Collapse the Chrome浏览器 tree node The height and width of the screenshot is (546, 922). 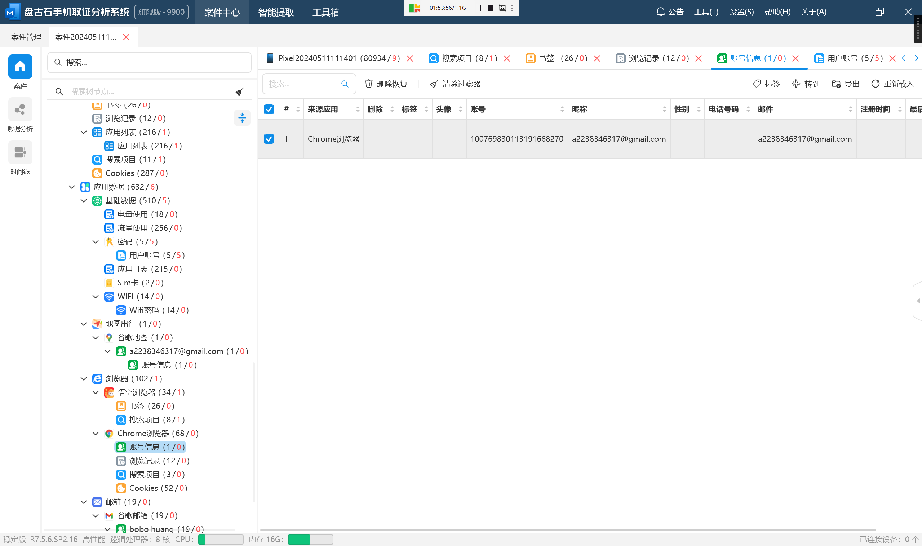pos(96,434)
